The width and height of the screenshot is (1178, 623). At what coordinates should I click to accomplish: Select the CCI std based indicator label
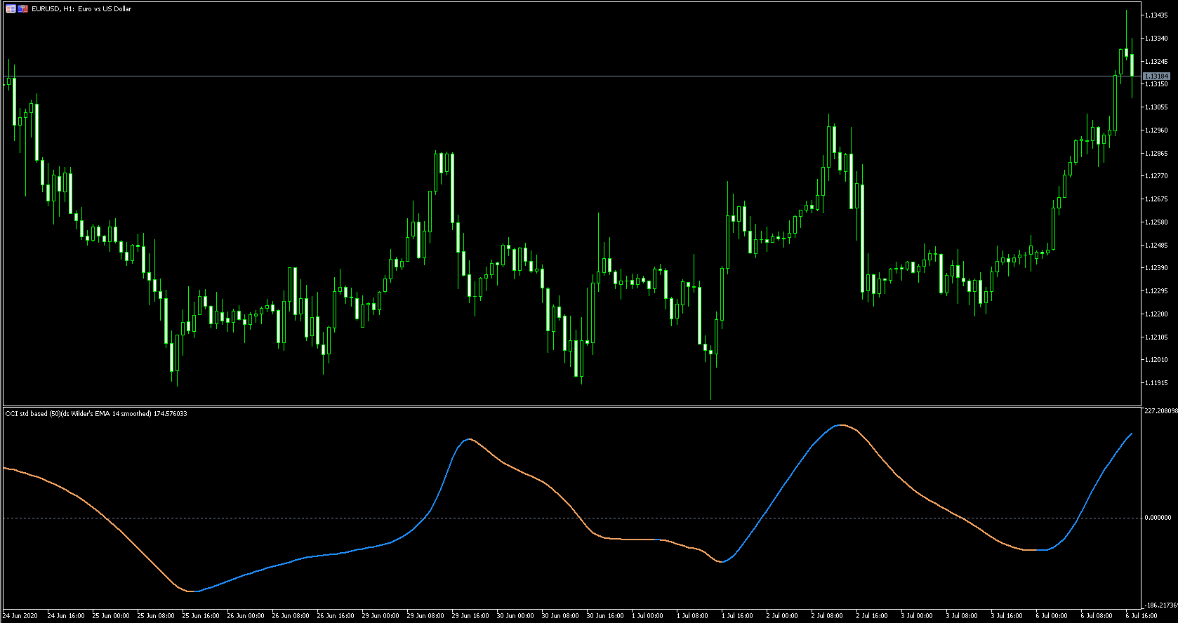(x=96, y=414)
